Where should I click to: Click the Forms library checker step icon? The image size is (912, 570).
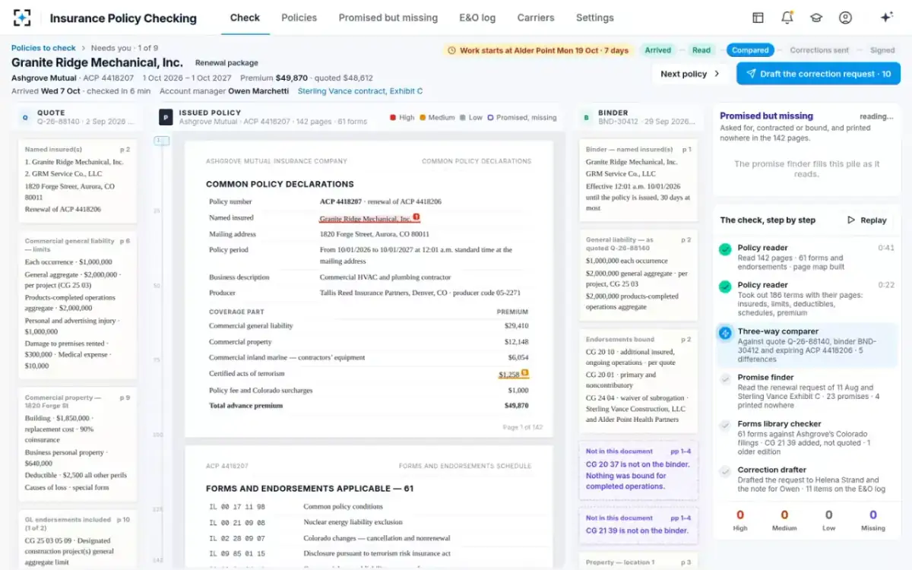tap(725, 425)
